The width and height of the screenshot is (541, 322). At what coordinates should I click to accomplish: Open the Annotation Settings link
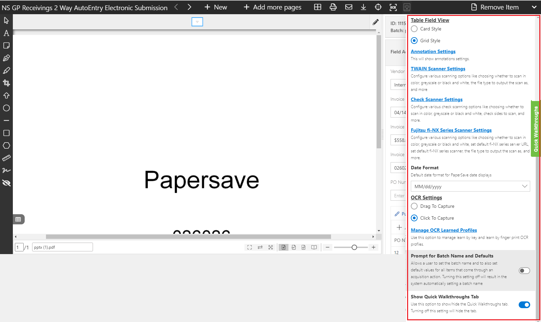(x=433, y=51)
